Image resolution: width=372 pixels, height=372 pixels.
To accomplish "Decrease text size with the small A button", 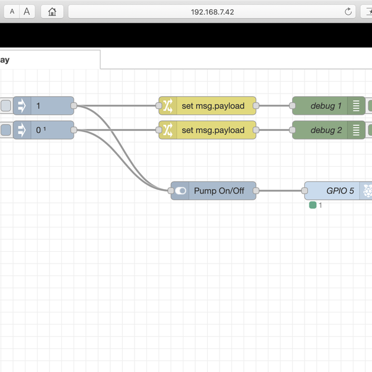I will click(x=12, y=11).
